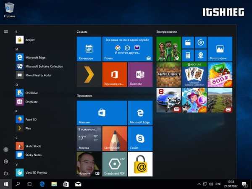Open the orange Office tile
Screen dimensions: 252x189
(115, 75)
